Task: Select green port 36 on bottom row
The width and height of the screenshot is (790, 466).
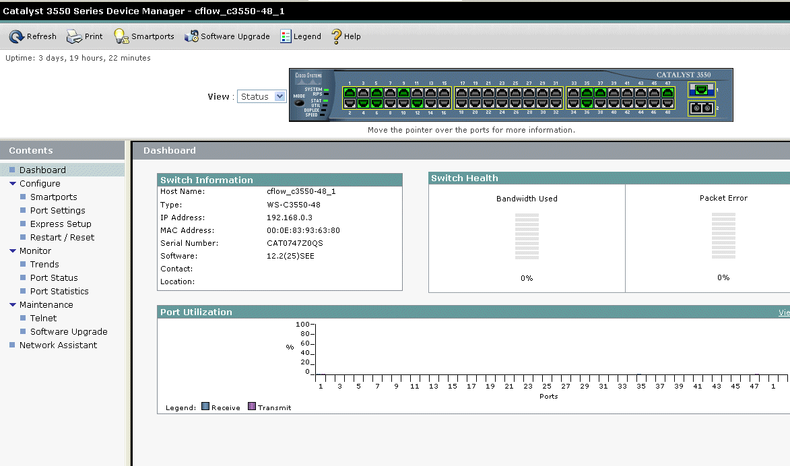Action: tap(587, 103)
